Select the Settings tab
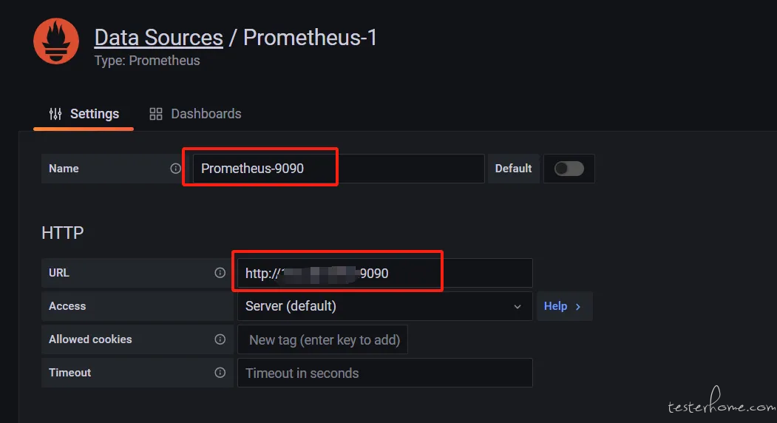The width and height of the screenshot is (777, 423). pos(84,114)
